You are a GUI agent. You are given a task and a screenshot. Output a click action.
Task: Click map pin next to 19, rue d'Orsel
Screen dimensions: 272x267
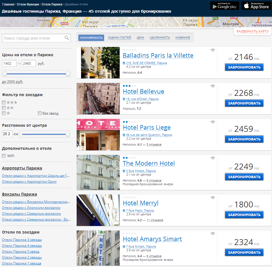coord(124,99)
